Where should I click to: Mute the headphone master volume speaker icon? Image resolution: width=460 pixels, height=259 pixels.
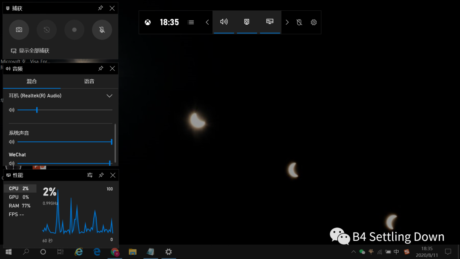(12, 110)
